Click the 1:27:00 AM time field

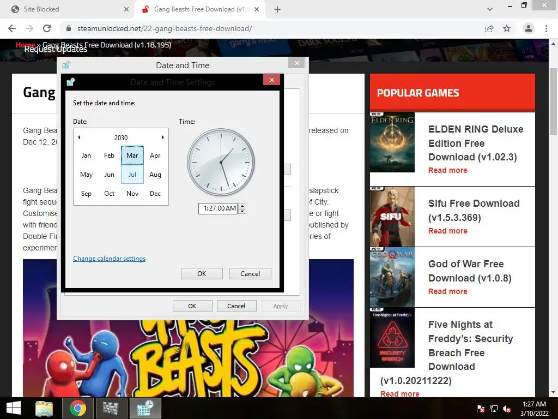pyautogui.click(x=218, y=208)
